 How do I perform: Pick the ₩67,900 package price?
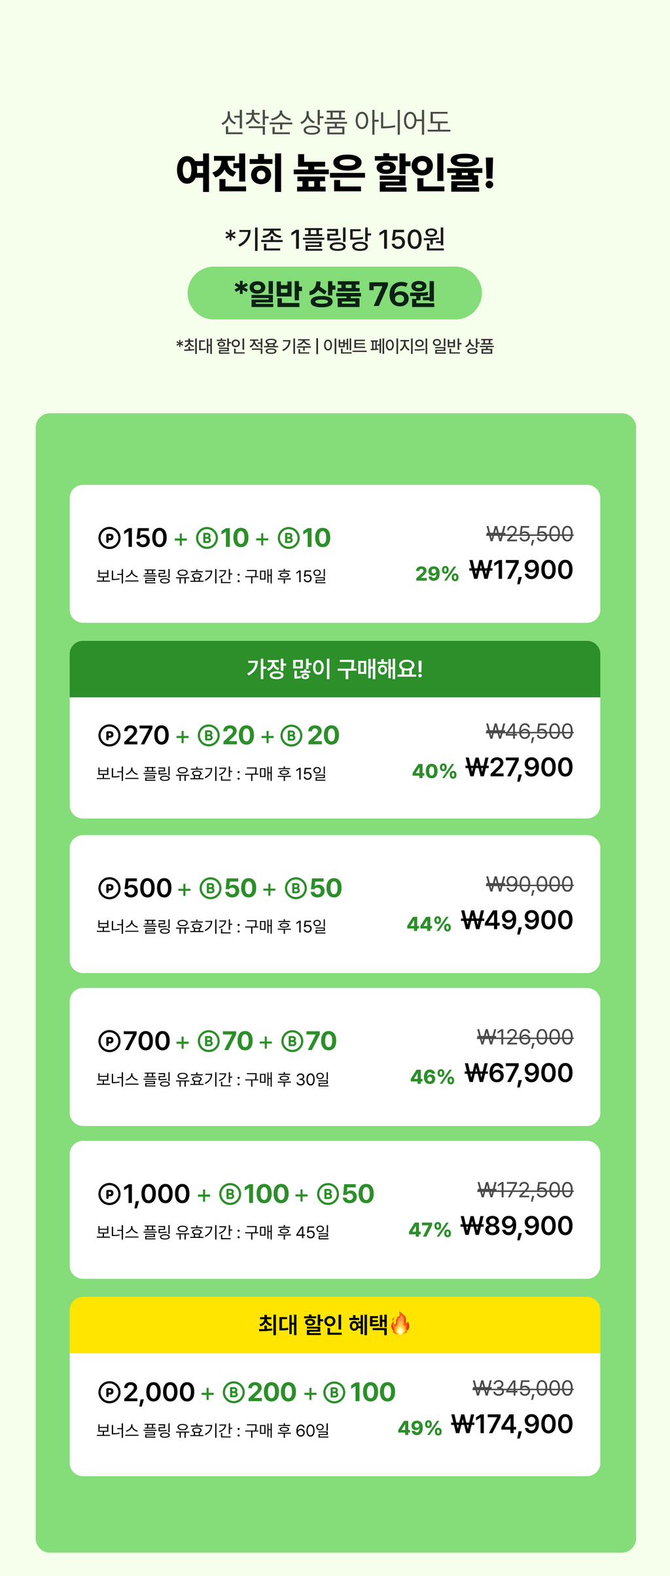[x=519, y=1073]
